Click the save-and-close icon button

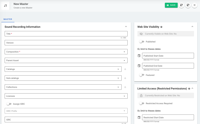click(x=188, y=5)
